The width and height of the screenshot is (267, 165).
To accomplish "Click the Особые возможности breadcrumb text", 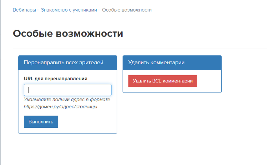I will [127, 10].
